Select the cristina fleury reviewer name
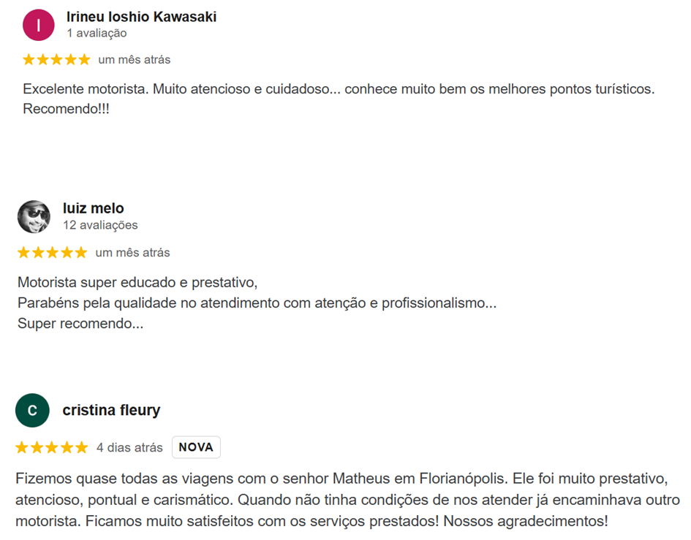The width and height of the screenshot is (691, 540). click(111, 411)
